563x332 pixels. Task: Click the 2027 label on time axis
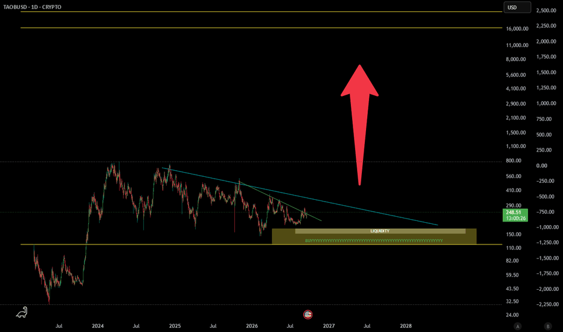pos(329,326)
